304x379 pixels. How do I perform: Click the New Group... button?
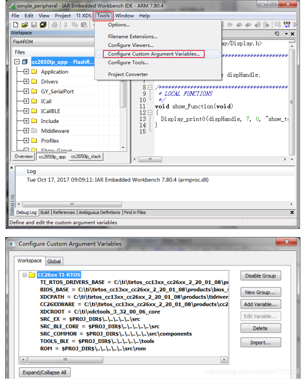coord(260,292)
